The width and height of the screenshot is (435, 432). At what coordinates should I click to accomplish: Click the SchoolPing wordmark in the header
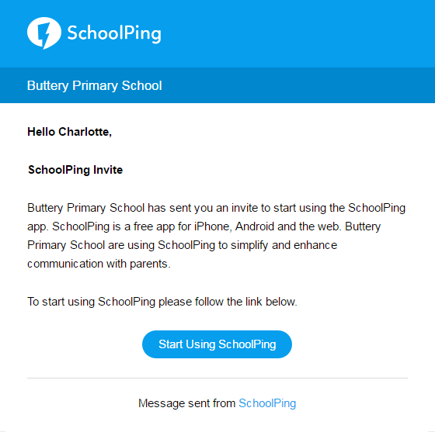114,34
